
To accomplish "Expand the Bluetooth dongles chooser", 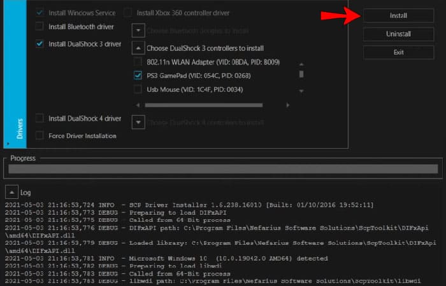I will (138, 31).
